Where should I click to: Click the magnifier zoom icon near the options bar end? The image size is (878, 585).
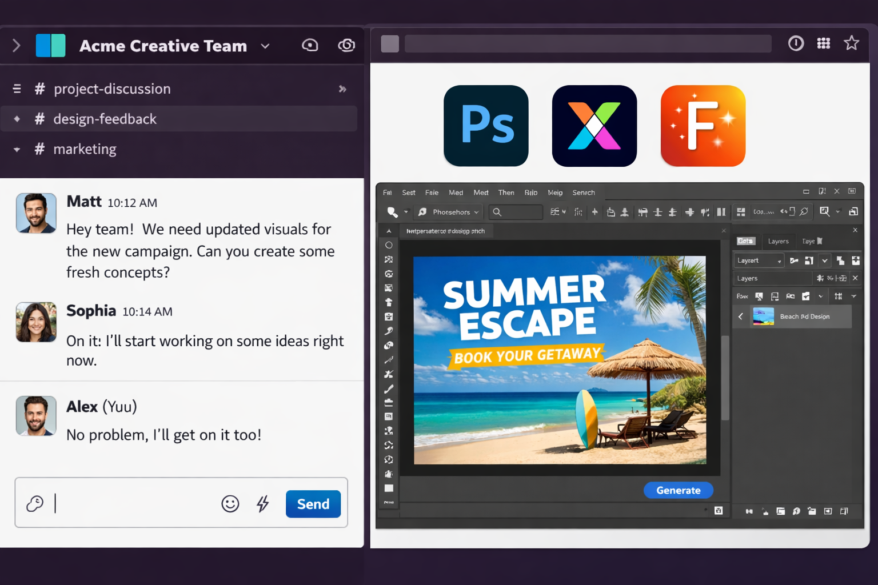click(x=824, y=211)
